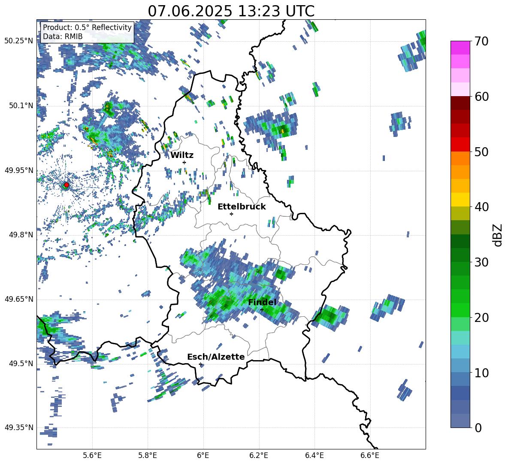Click the 50.1°N latitude label

click(21, 106)
